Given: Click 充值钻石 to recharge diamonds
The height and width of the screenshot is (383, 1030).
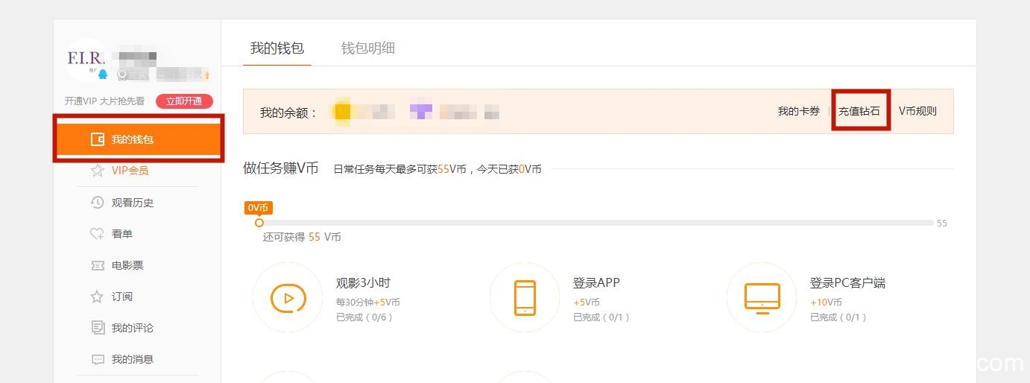Looking at the screenshot, I should click(x=859, y=111).
